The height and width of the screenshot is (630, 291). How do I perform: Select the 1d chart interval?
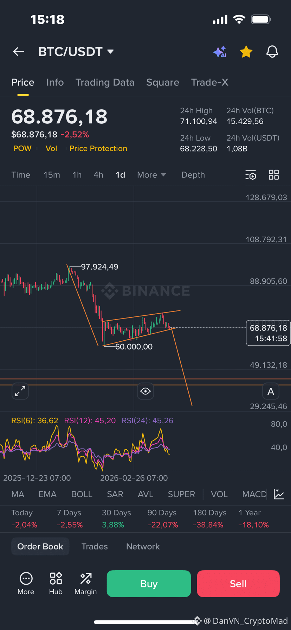click(x=121, y=175)
